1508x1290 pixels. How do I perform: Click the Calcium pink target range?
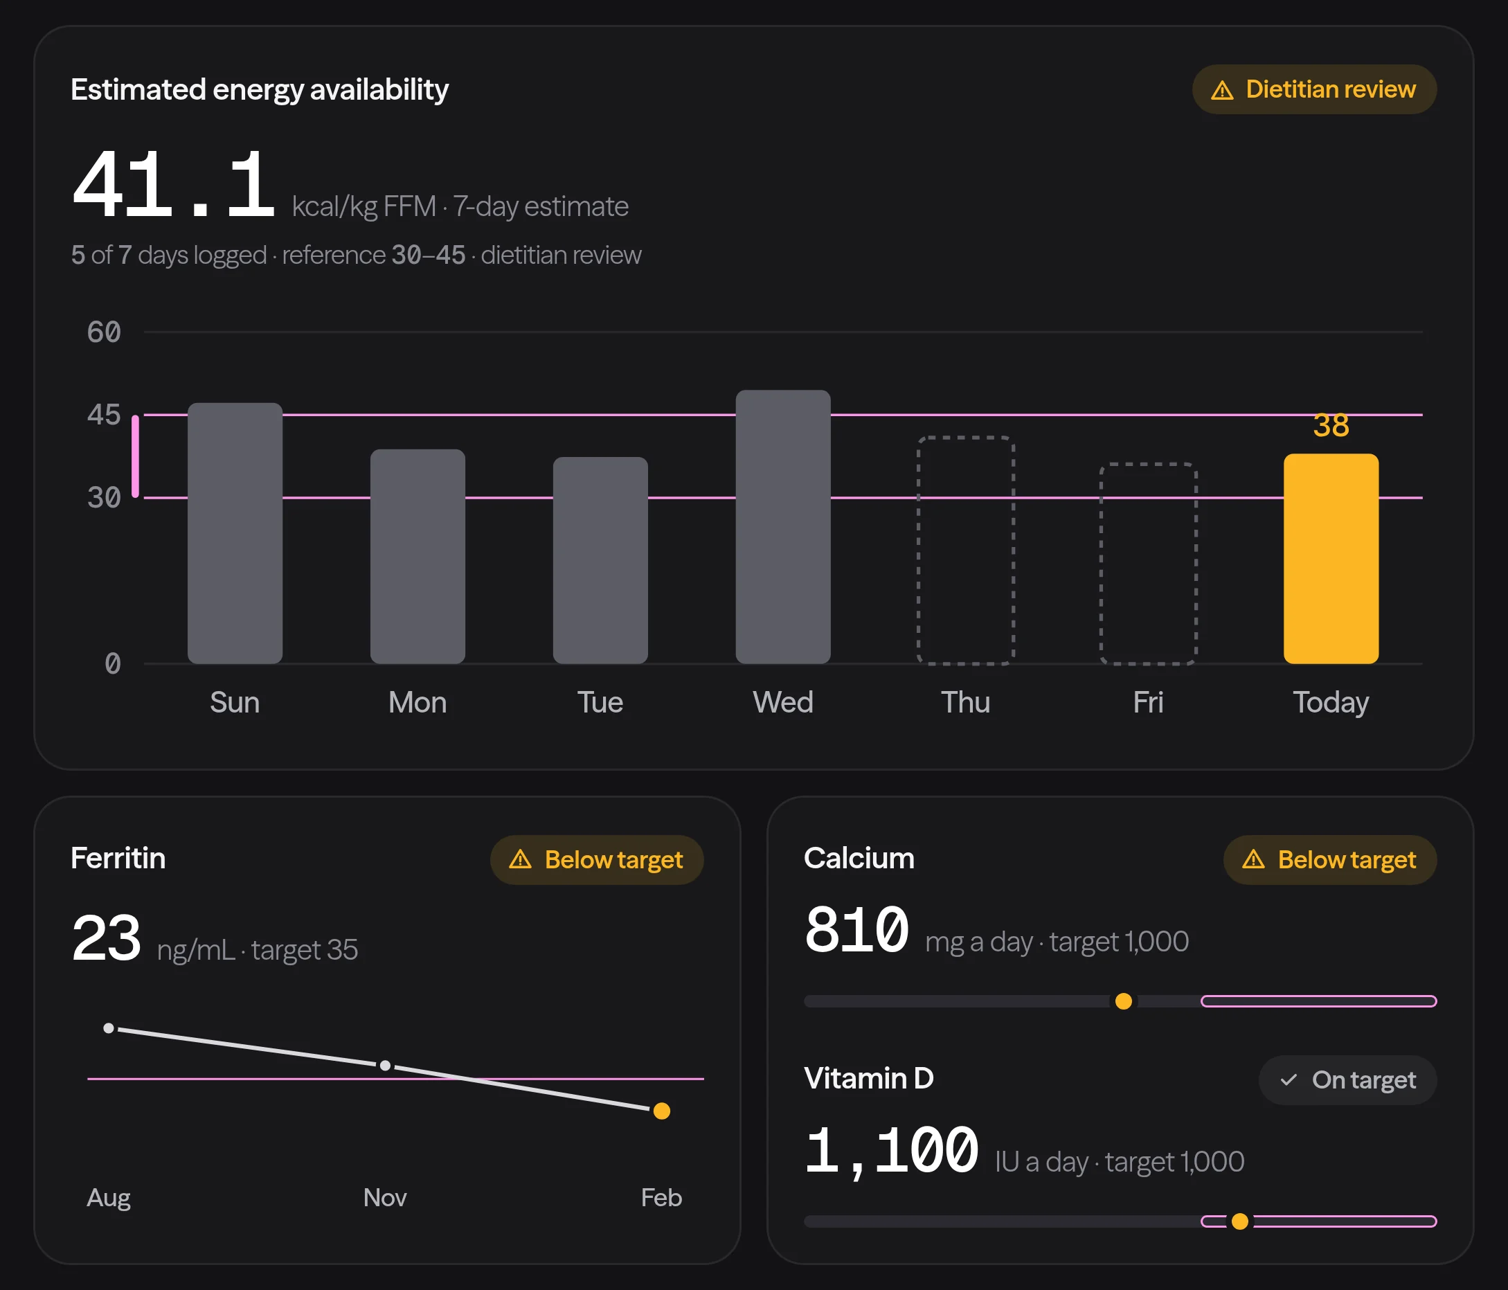coord(1319,1001)
